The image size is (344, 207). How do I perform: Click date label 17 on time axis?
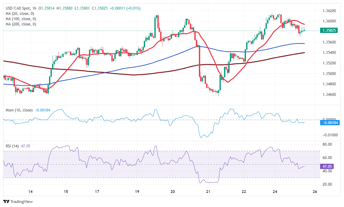point(97,192)
